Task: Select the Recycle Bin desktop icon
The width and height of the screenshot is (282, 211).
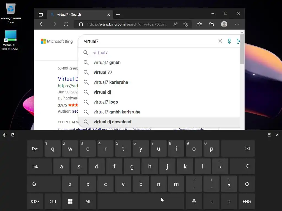Action: tap(11, 13)
